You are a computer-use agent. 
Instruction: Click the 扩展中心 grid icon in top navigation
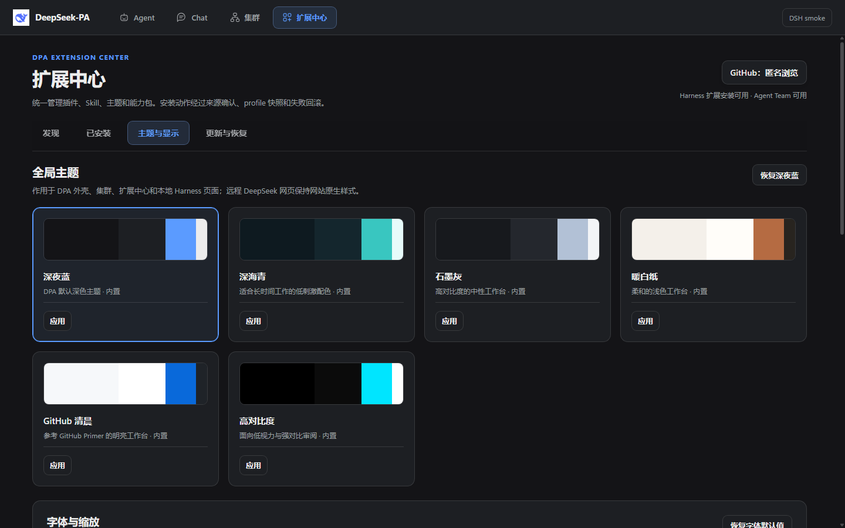tap(287, 18)
